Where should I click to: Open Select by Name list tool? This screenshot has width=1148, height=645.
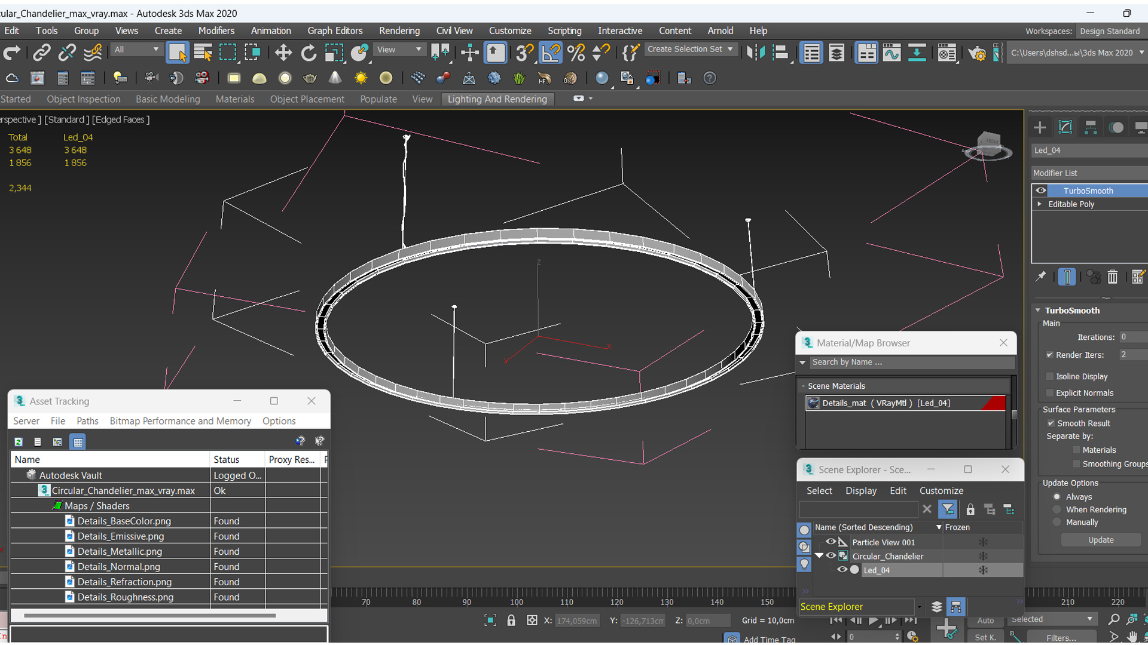point(203,53)
